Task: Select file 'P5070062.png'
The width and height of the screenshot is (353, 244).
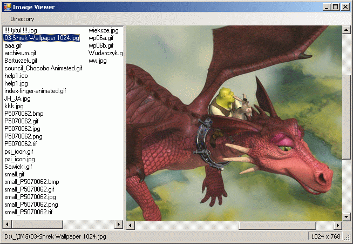Action: (x=23, y=136)
